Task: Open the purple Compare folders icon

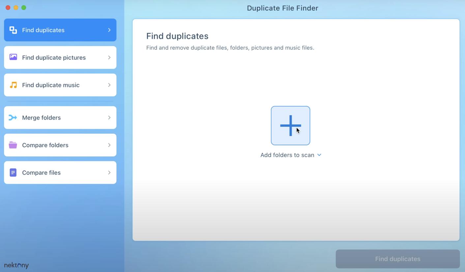Action: click(x=13, y=145)
